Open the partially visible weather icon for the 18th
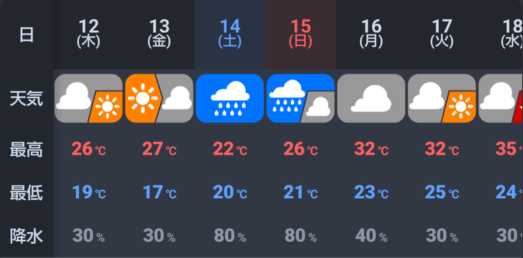Screen dimensions: 523x258 [501, 98]
